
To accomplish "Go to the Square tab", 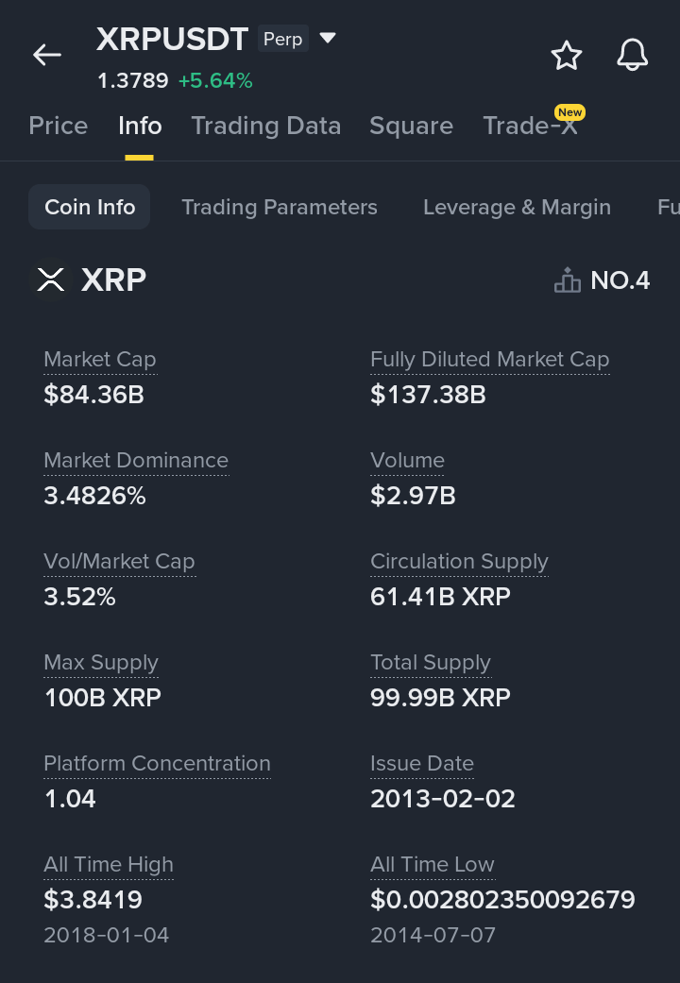I will (411, 126).
